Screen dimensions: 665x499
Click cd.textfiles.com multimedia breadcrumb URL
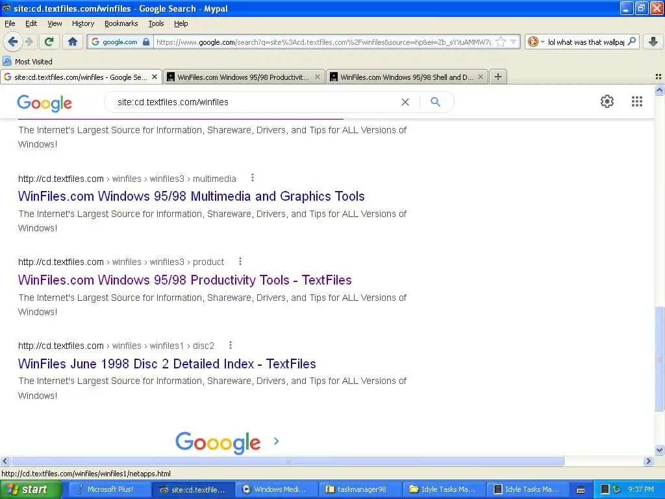127,179
